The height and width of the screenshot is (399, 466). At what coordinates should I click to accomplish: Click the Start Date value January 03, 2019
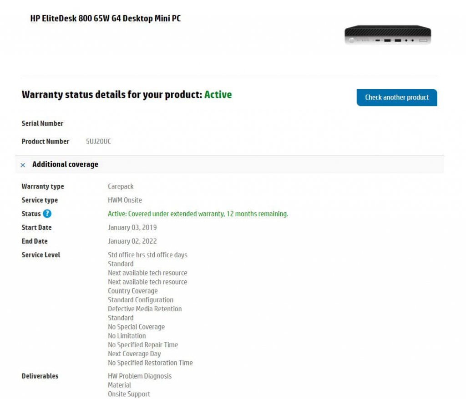click(x=132, y=227)
